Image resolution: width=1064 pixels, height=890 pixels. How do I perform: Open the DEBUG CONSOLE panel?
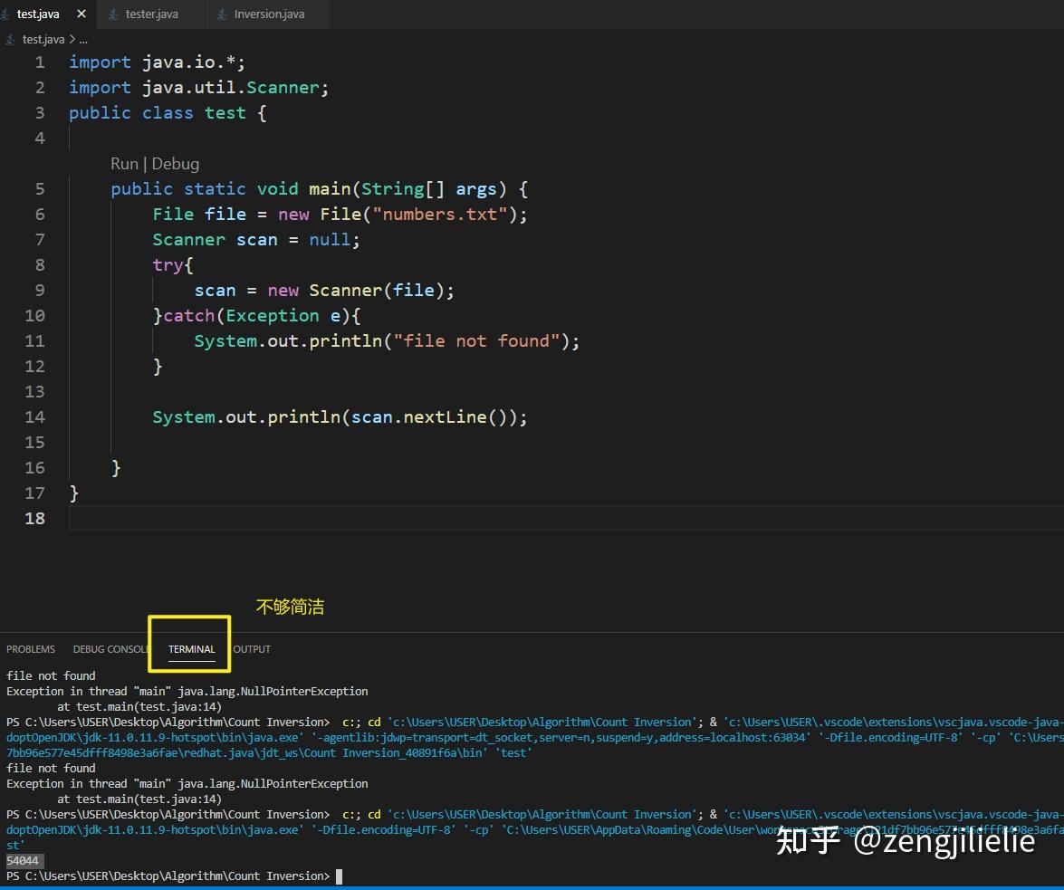point(110,649)
